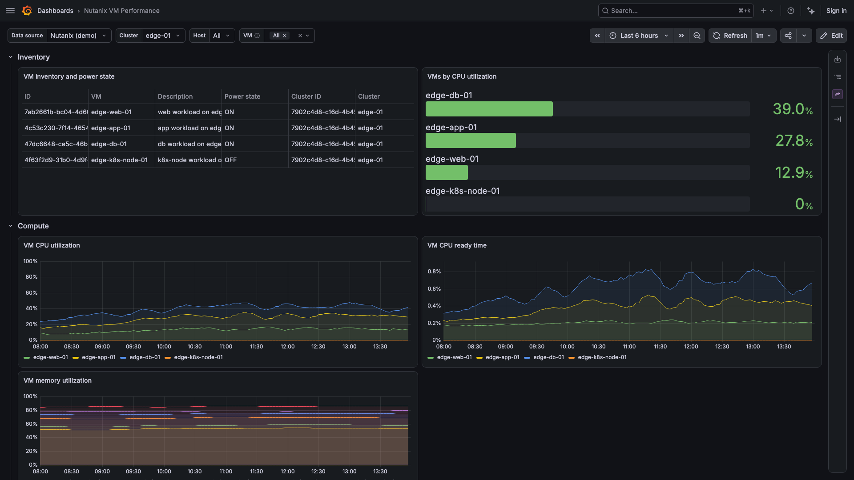
Task: Open the Host All dropdown
Action: pos(222,36)
